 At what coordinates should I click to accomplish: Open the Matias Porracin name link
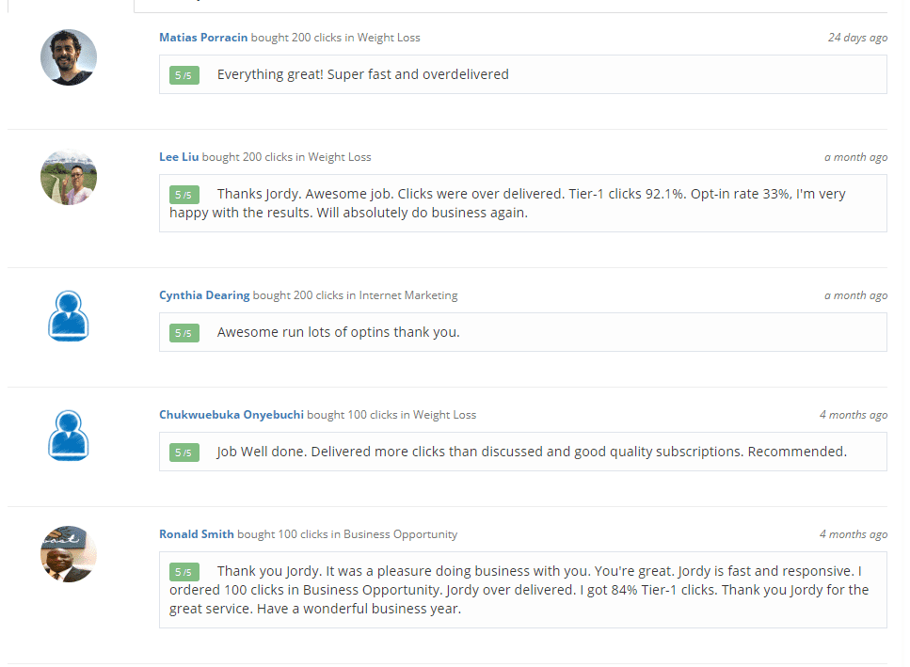click(x=203, y=37)
